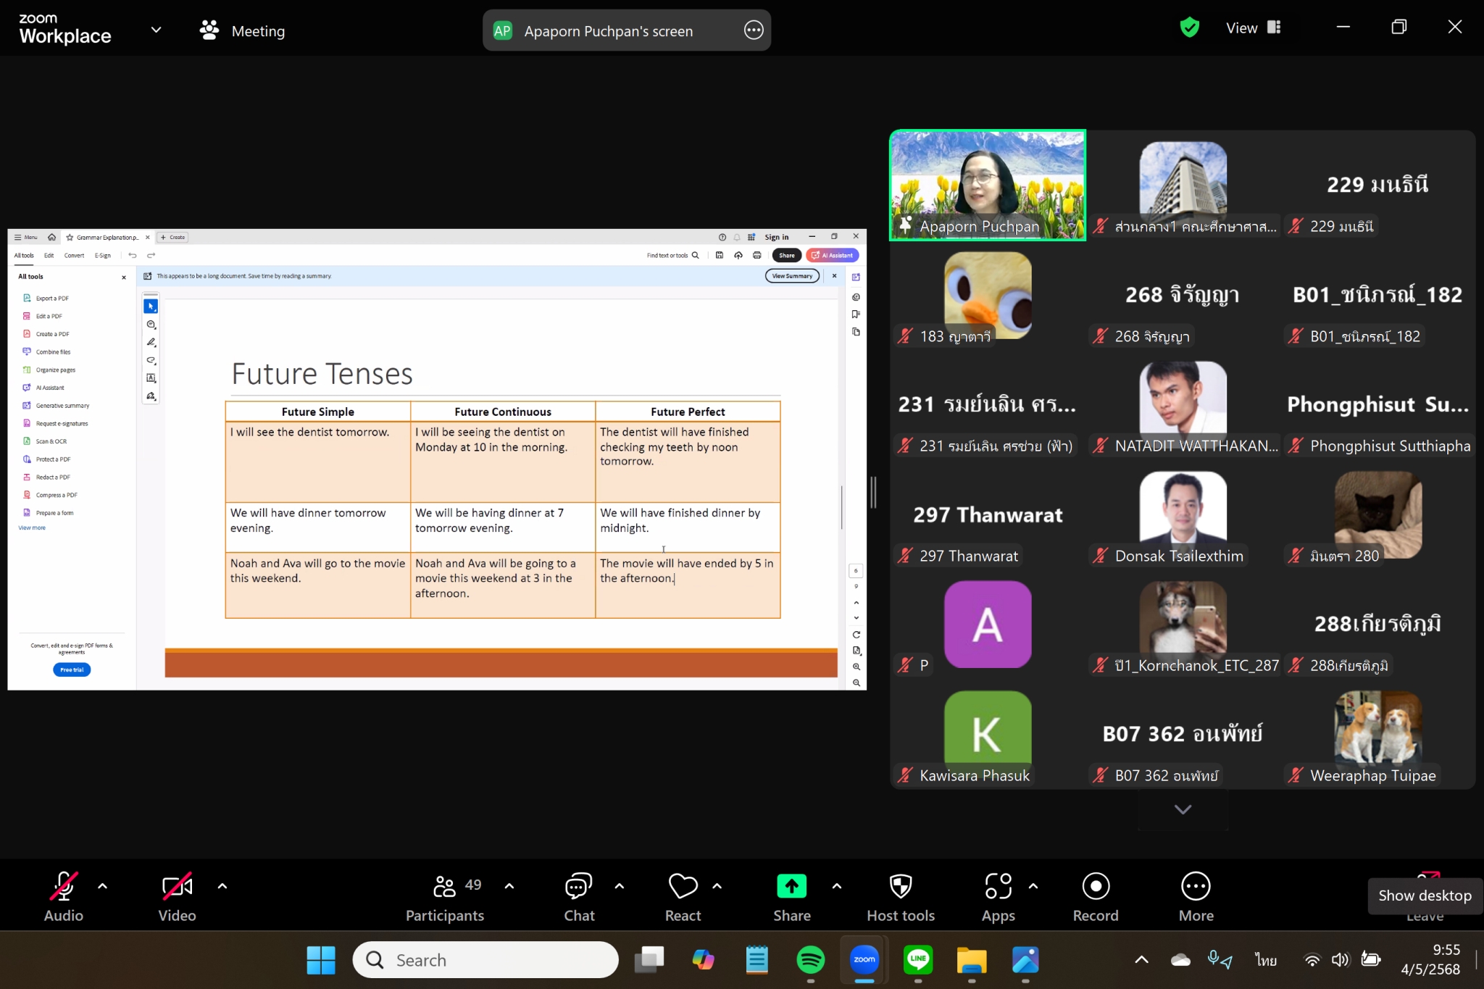The height and width of the screenshot is (989, 1484).
Task: Expand video options arrow next to Video
Action: click(222, 885)
